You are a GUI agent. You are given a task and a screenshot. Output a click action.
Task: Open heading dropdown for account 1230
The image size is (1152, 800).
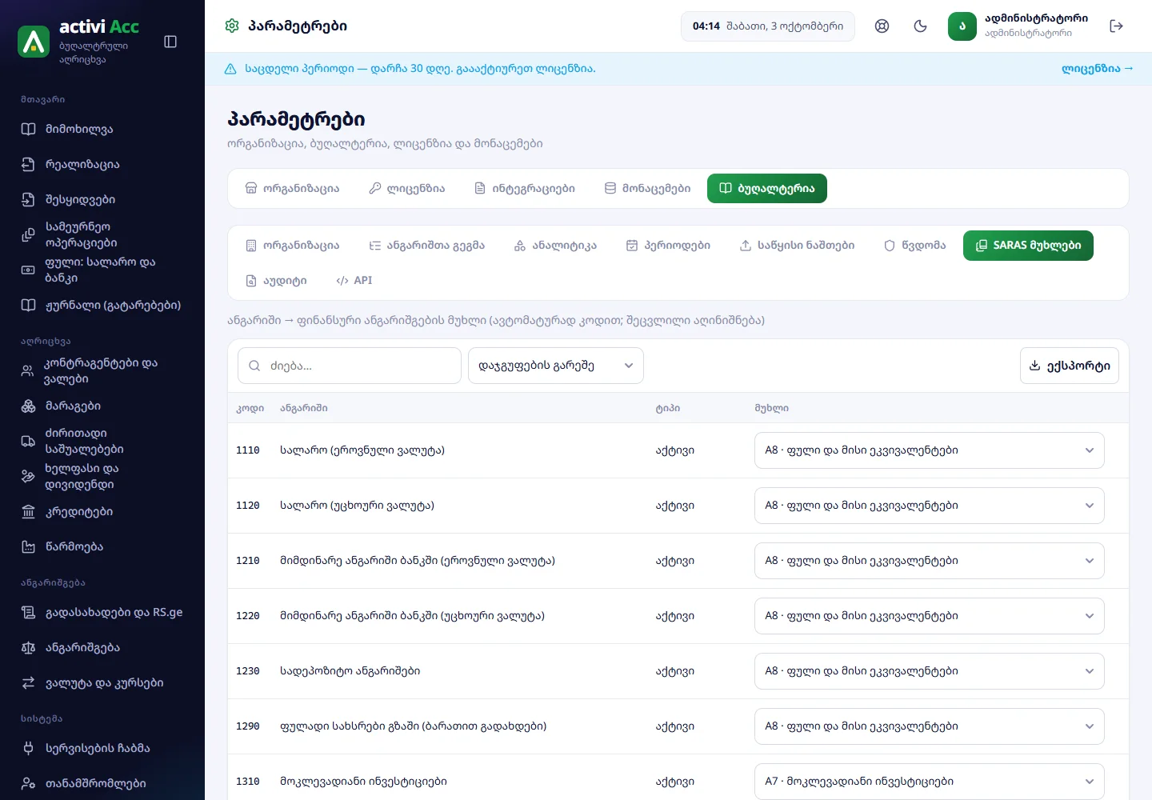(929, 671)
